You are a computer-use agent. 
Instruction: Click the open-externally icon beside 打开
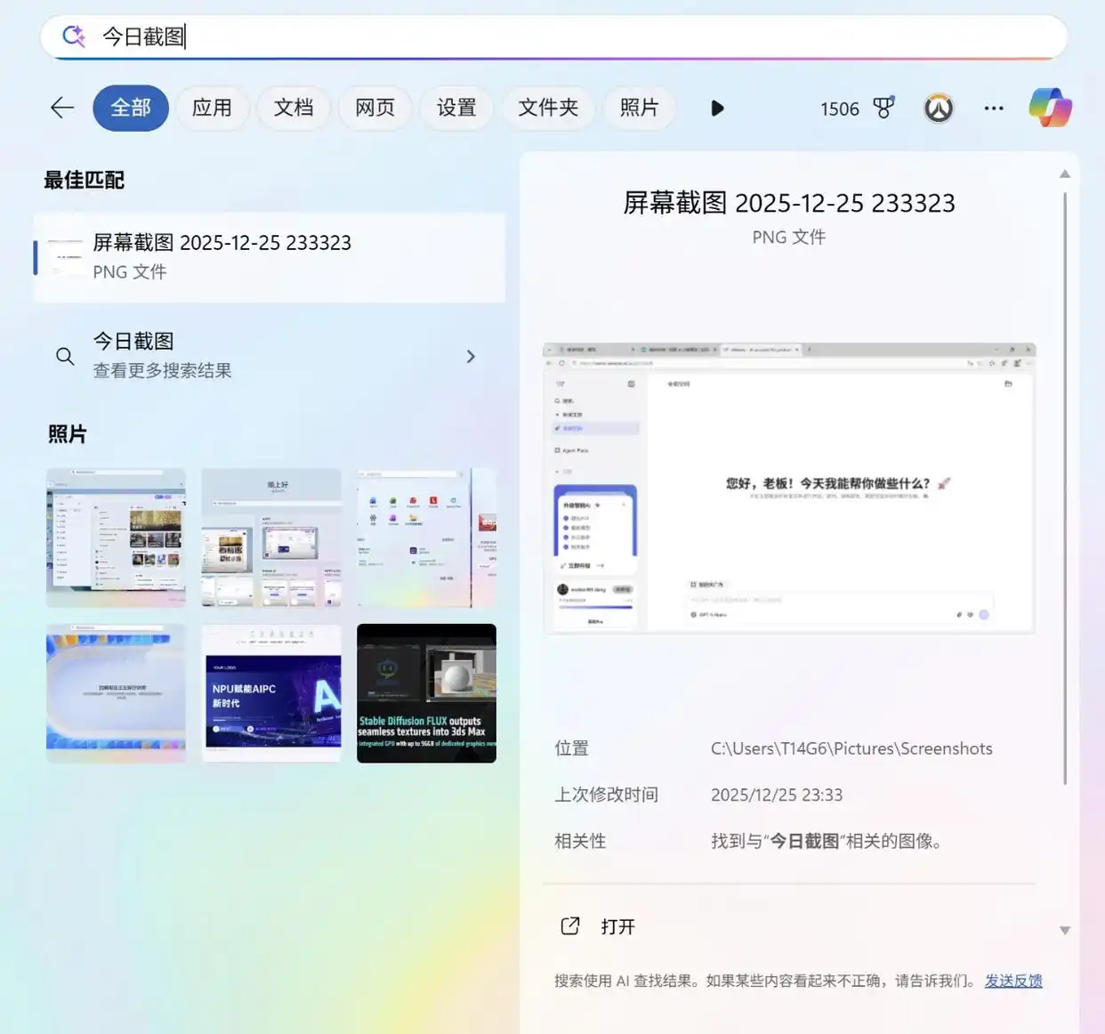[x=569, y=925]
